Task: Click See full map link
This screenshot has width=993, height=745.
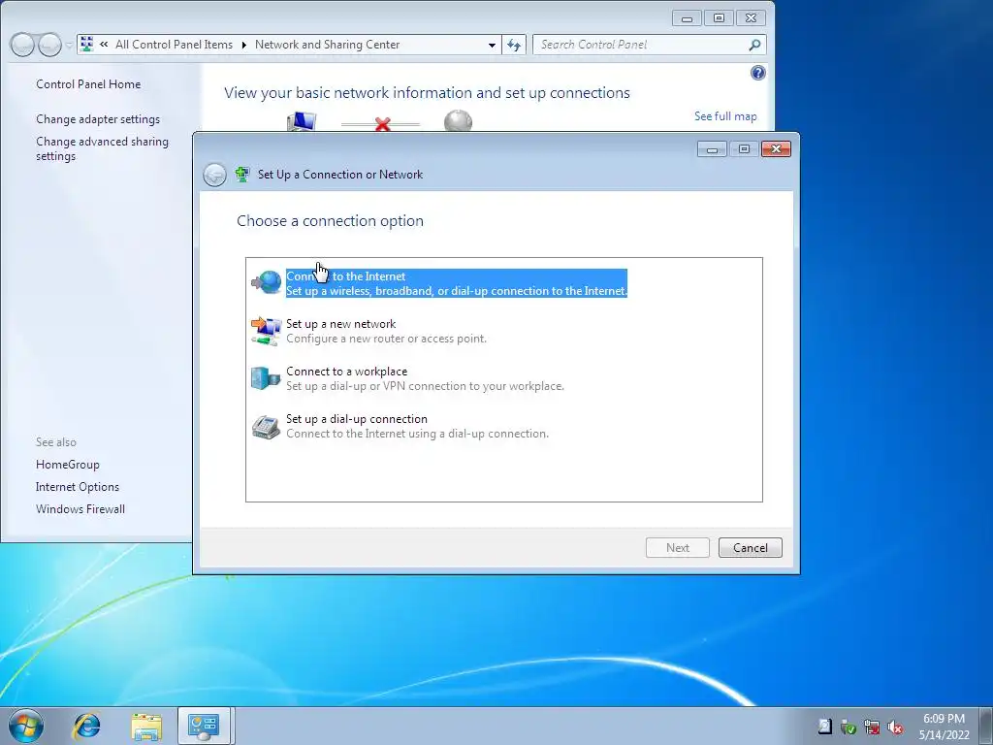Action: (725, 116)
